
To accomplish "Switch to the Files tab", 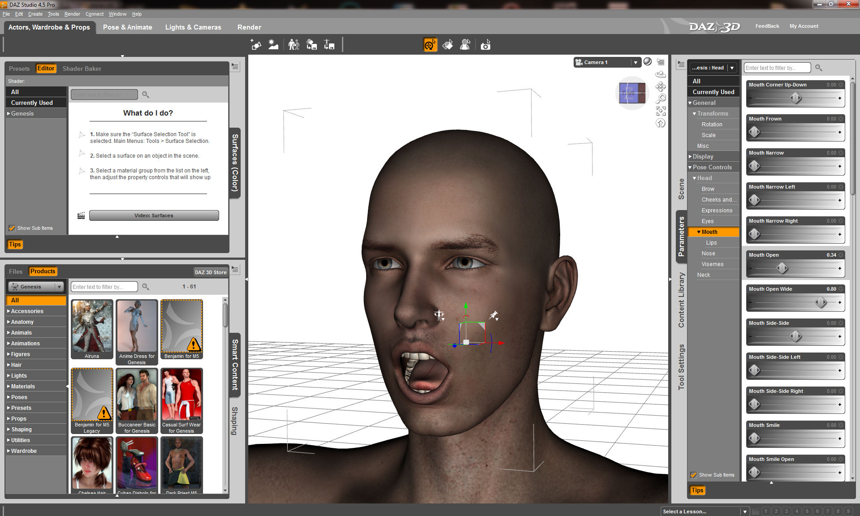I will pyautogui.click(x=16, y=271).
